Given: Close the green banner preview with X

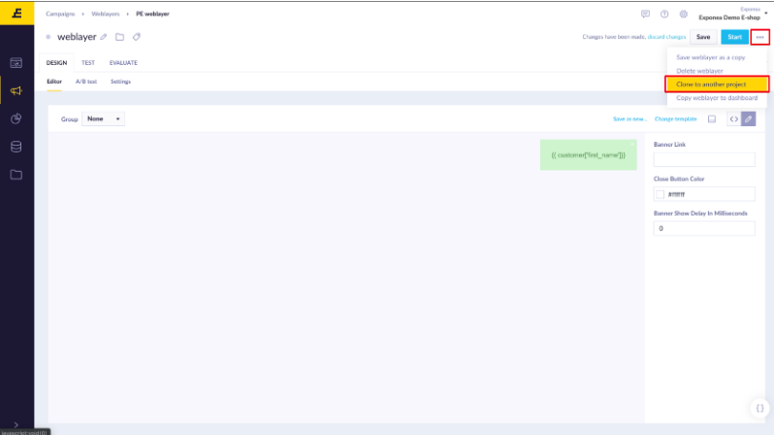Looking at the screenshot, I should tap(631, 144).
